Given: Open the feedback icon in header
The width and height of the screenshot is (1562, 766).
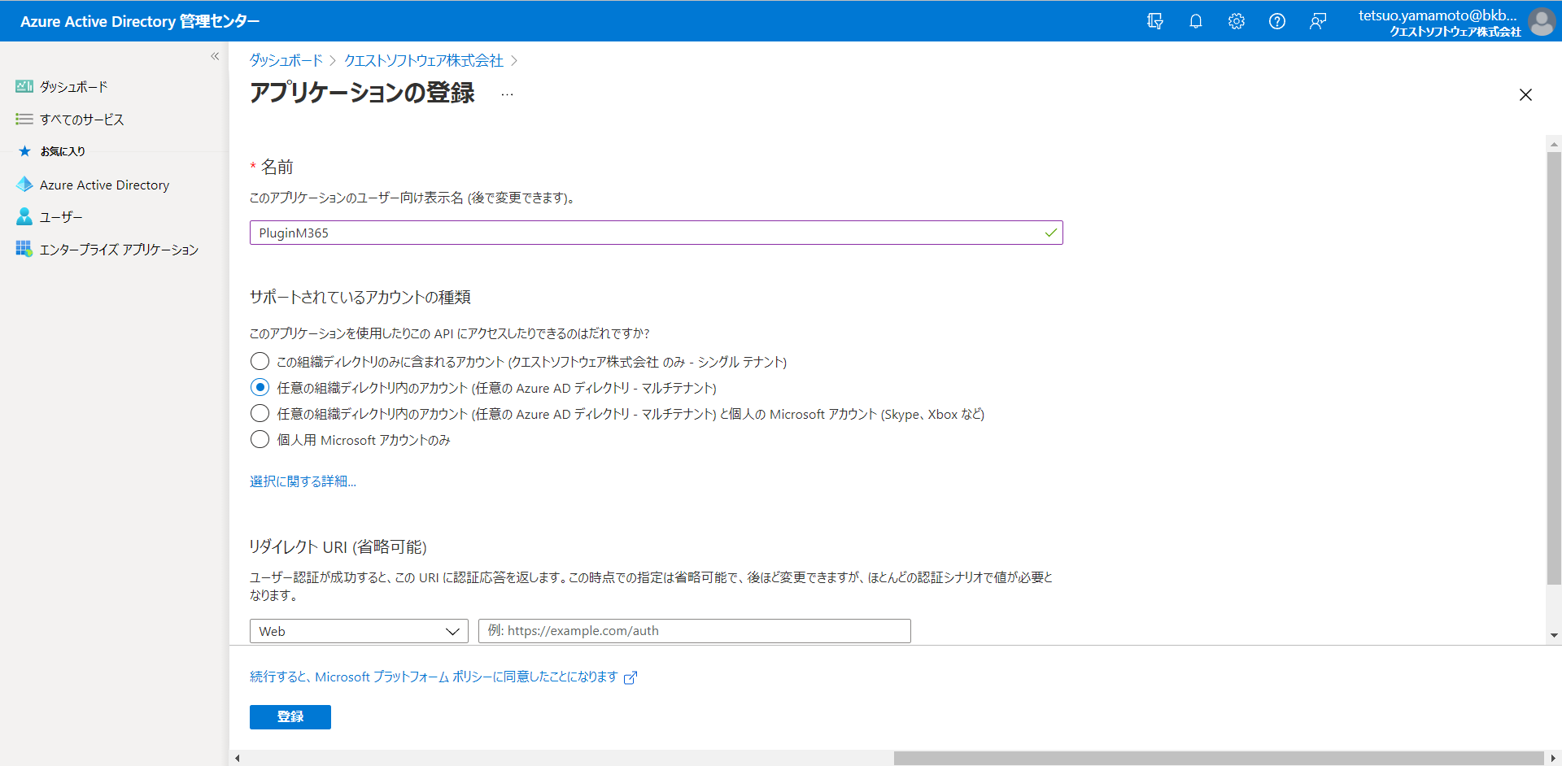Looking at the screenshot, I should coord(1317,21).
